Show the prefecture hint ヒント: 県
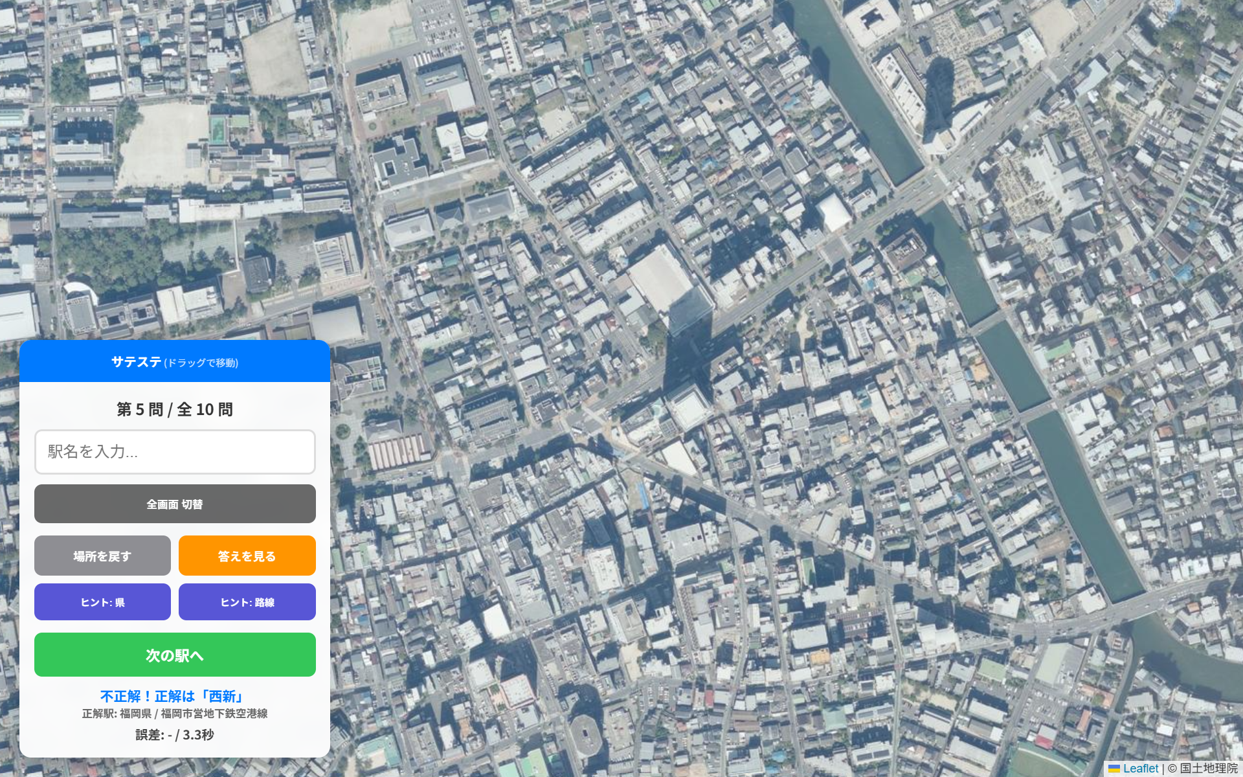This screenshot has height=777, width=1243. 102,602
